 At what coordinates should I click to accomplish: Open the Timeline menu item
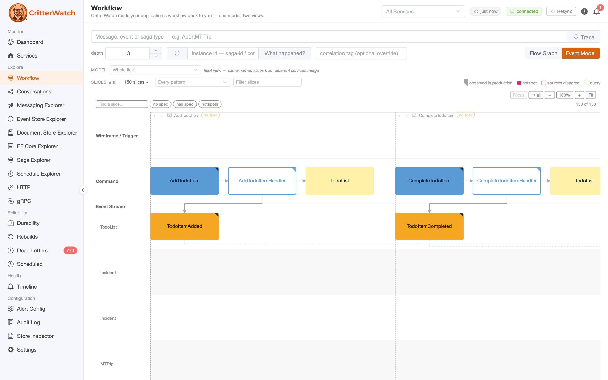click(42, 287)
